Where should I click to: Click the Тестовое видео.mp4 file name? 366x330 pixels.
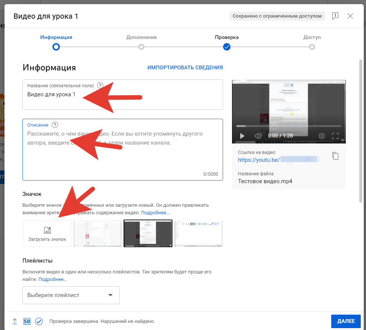click(x=265, y=181)
